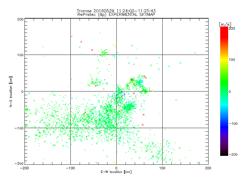Click the x-axis tick label '200'

(208, 168)
